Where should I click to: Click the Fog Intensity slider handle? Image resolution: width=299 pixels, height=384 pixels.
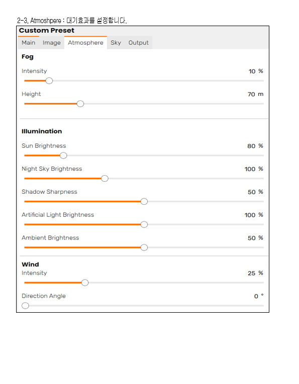49,81
